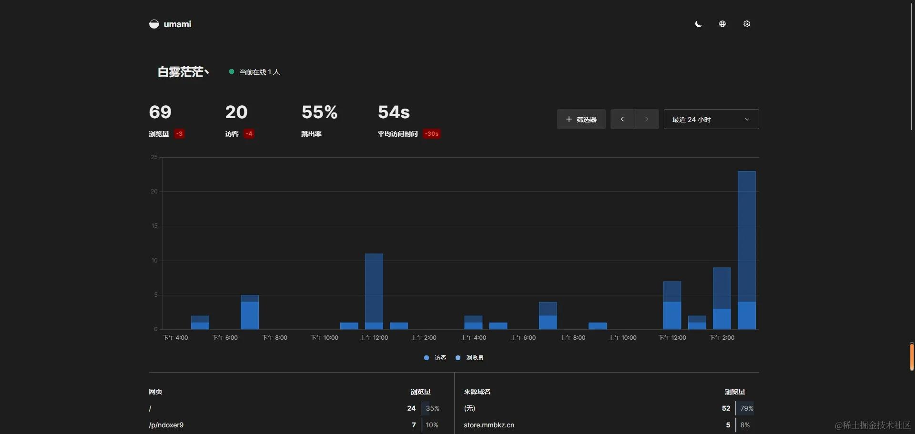Click the chart bar above 上午 12:00
Image resolution: width=915 pixels, height=434 pixels.
point(374,291)
